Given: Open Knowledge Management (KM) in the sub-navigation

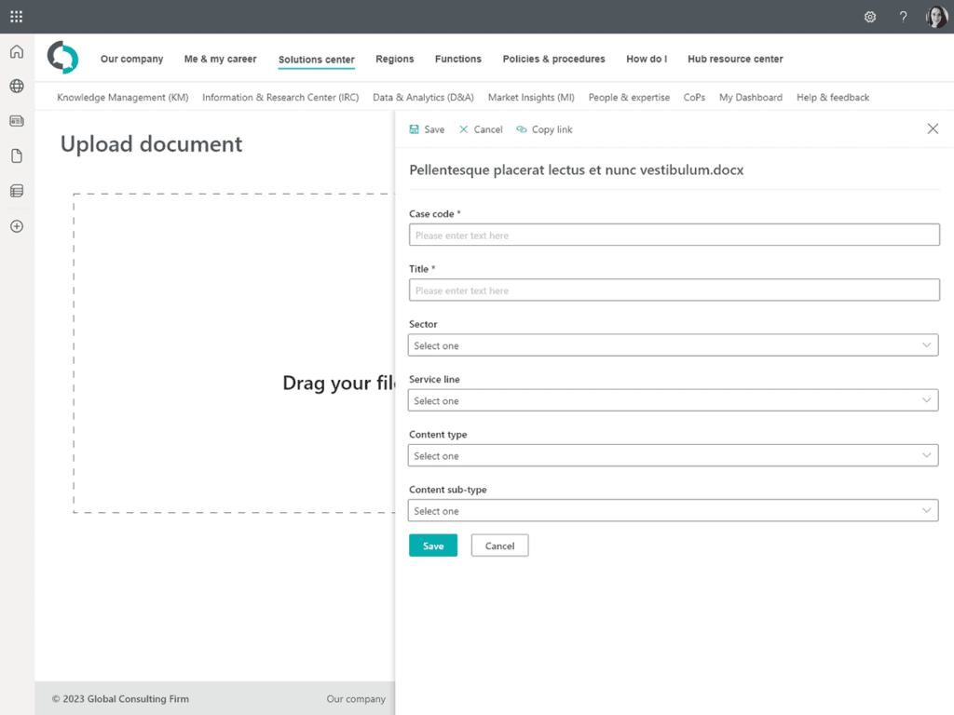Looking at the screenshot, I should [x=122, y=97].
